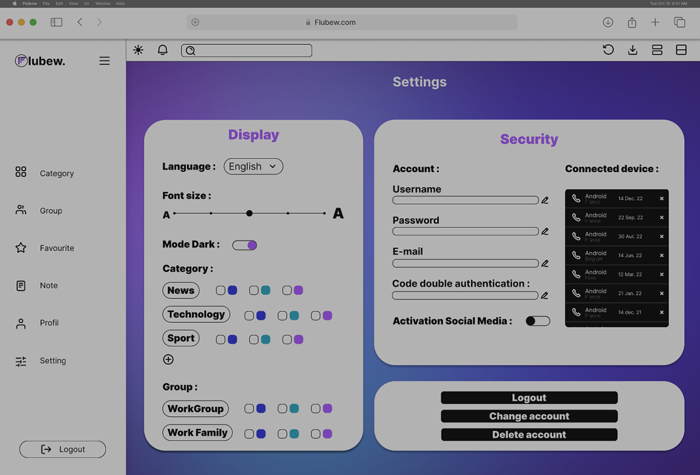Viewport: 700px width, 475px height.
Task: Click the Flubew.com address bar
Action: (352, 22)
